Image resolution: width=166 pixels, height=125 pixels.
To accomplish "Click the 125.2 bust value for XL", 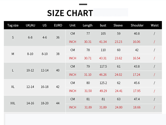I will click(103, 83).
